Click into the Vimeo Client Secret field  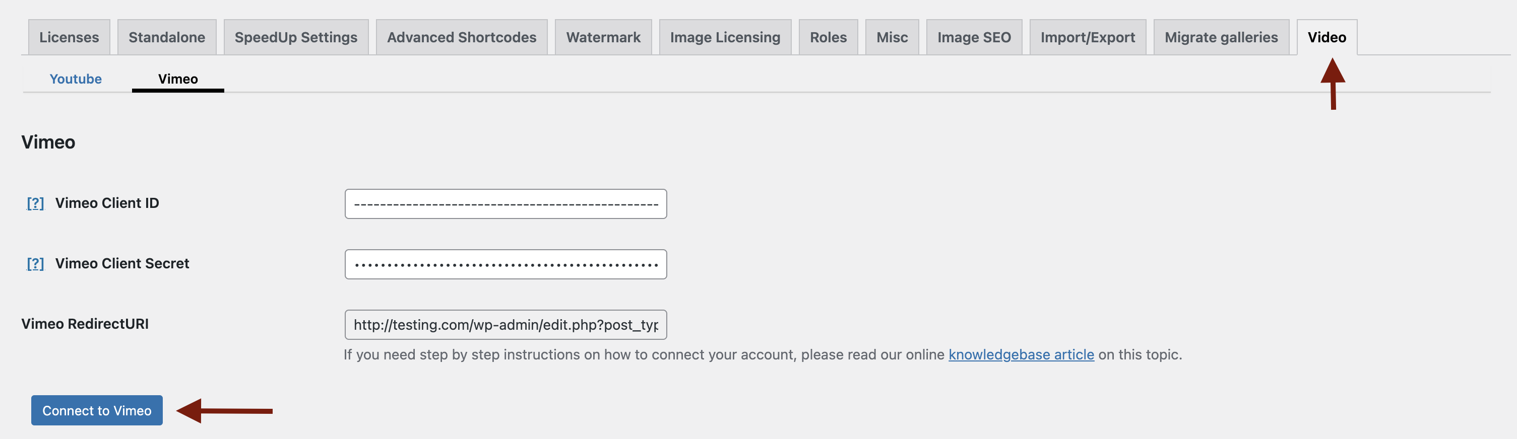pyautogui.click(x=505, y=264)
